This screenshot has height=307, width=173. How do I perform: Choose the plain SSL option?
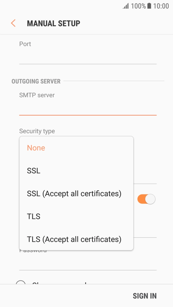[x=34, y=171]
